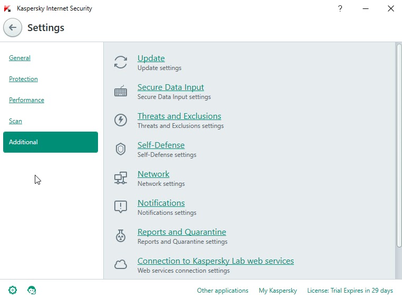
Task: Click 'Web services connection settings' text
Action: [x=183, y=271]
